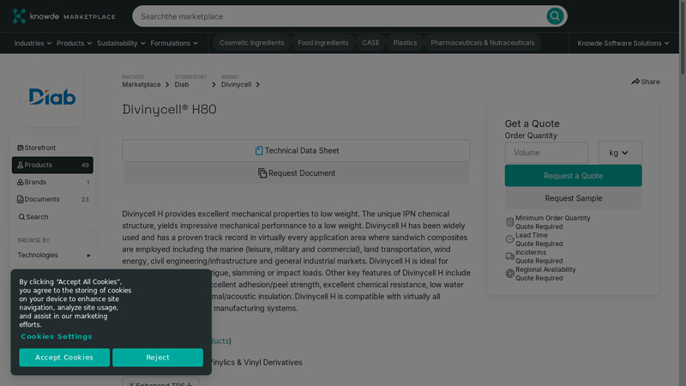The image size is (686, 386).
Task: Click the Accept Cookies button
Action: pyautogui.click(x=64, y=357)
